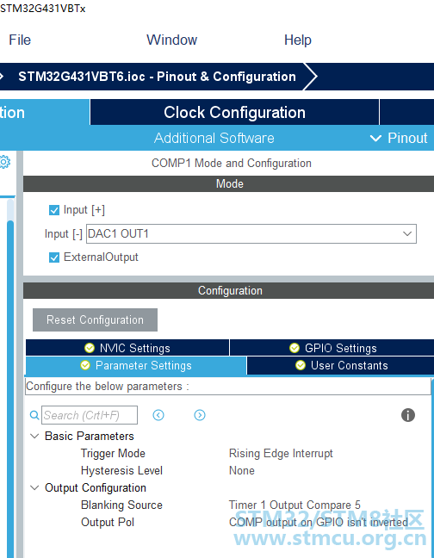Click the Hysteresis Level None value
This screenshot has height=558, width=434.
[242, 470]
